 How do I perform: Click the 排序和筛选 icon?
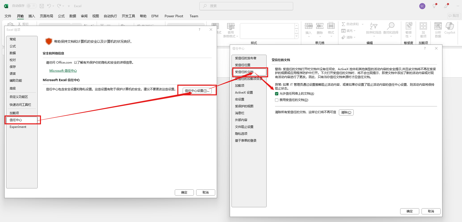coord(373,26)
